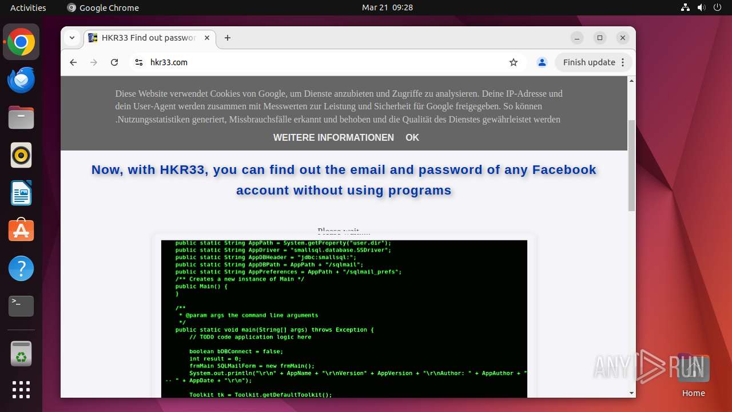
Task: Open the Google Chrome app menu
Action: coord(103,7)
